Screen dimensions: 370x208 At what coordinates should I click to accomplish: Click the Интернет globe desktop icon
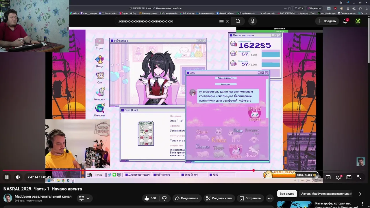coord(100,110)
